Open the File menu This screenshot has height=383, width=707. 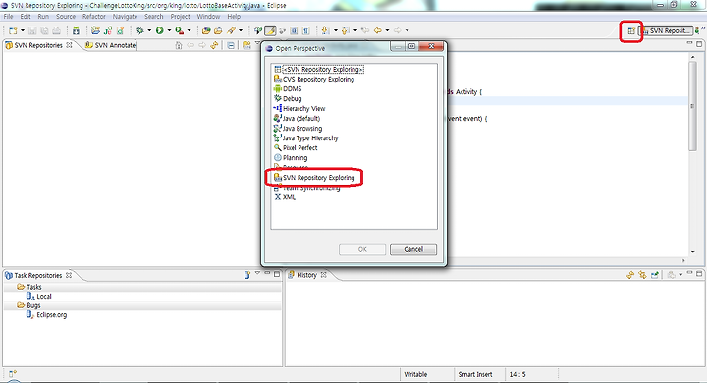pos(8,17)
